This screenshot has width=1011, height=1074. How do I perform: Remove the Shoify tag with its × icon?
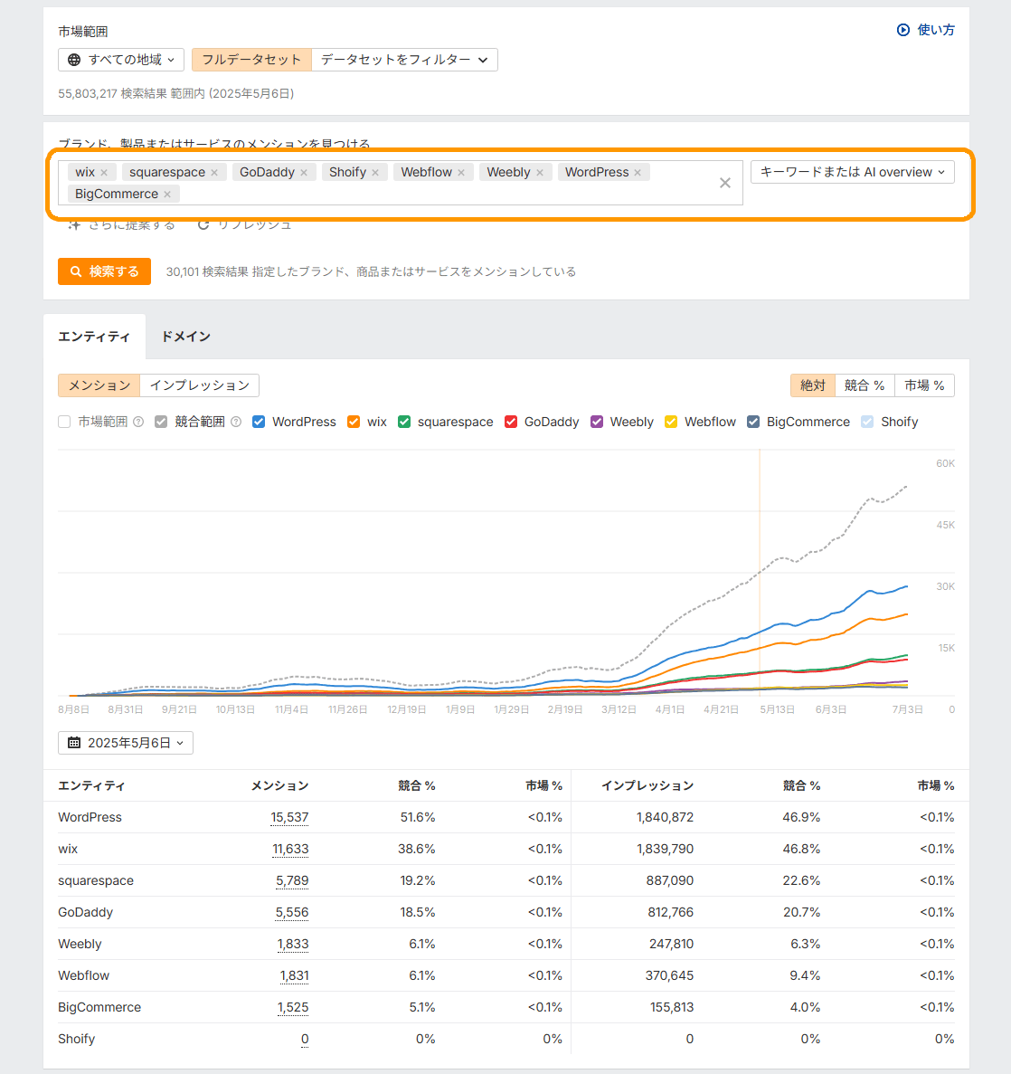pos(375,172)
